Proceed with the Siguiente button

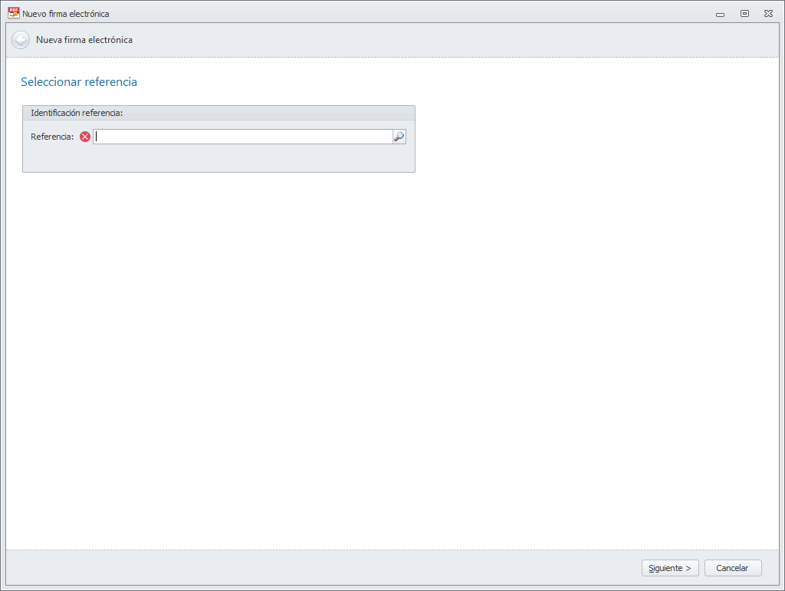point(670,568)
